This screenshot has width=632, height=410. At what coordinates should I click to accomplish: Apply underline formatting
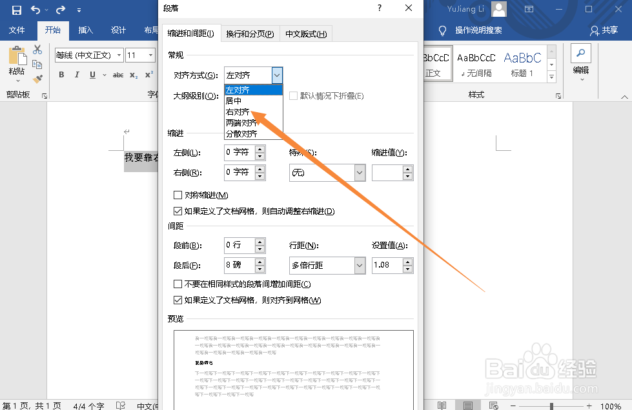pyautogui.click(x=92, y=74)
